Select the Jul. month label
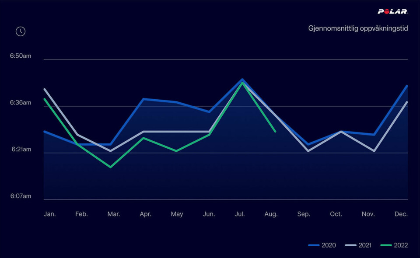The image size is (420, 258). click(240, 214)
